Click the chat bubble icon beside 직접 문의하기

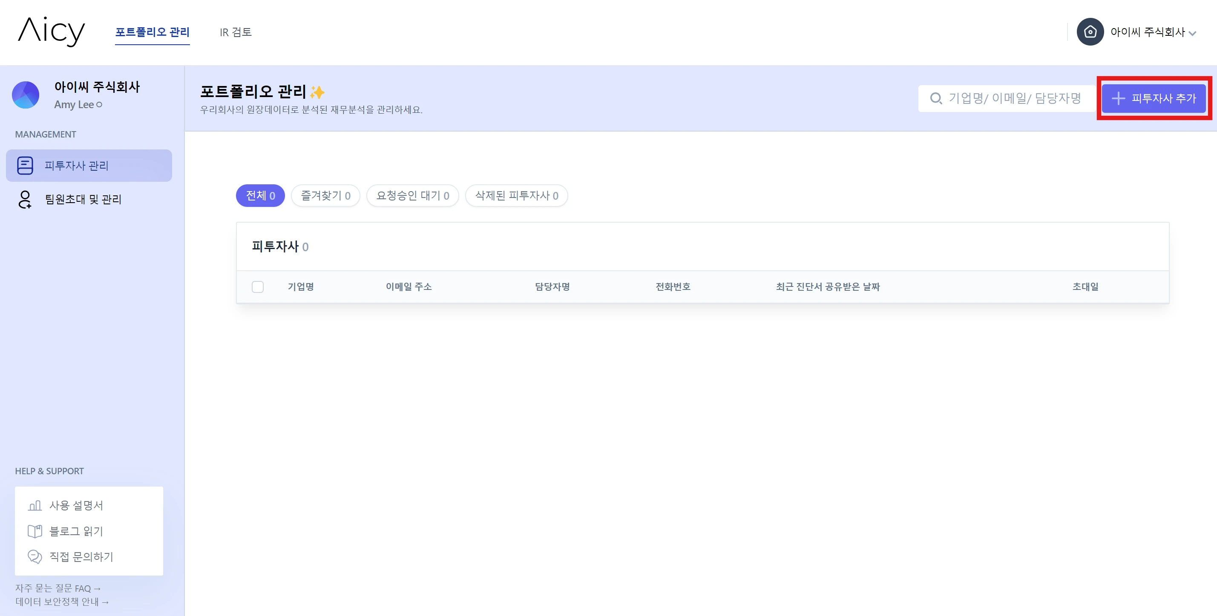[35, 557]
